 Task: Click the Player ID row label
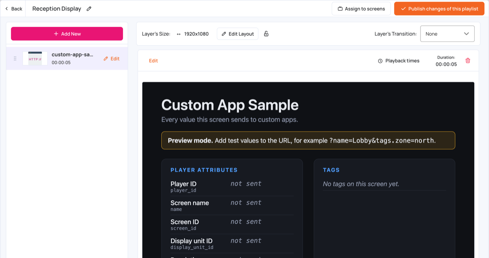(183, 184)
